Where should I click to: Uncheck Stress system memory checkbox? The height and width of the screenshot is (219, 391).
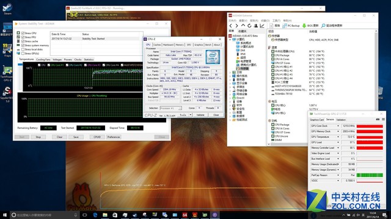tap(23, 46)
